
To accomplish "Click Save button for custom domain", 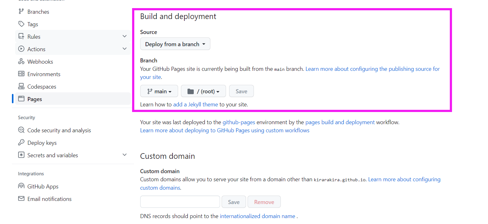I will [234, 202].
